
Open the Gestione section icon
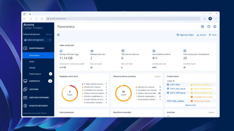25,89
